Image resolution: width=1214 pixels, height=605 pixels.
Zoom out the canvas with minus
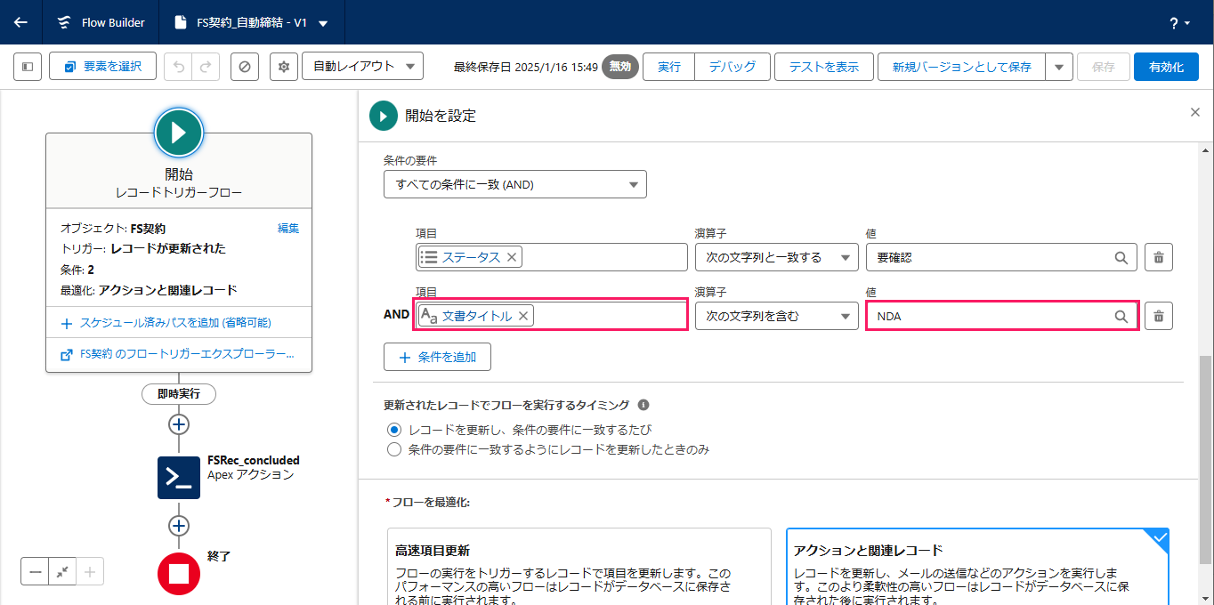[x=35, y=571]
